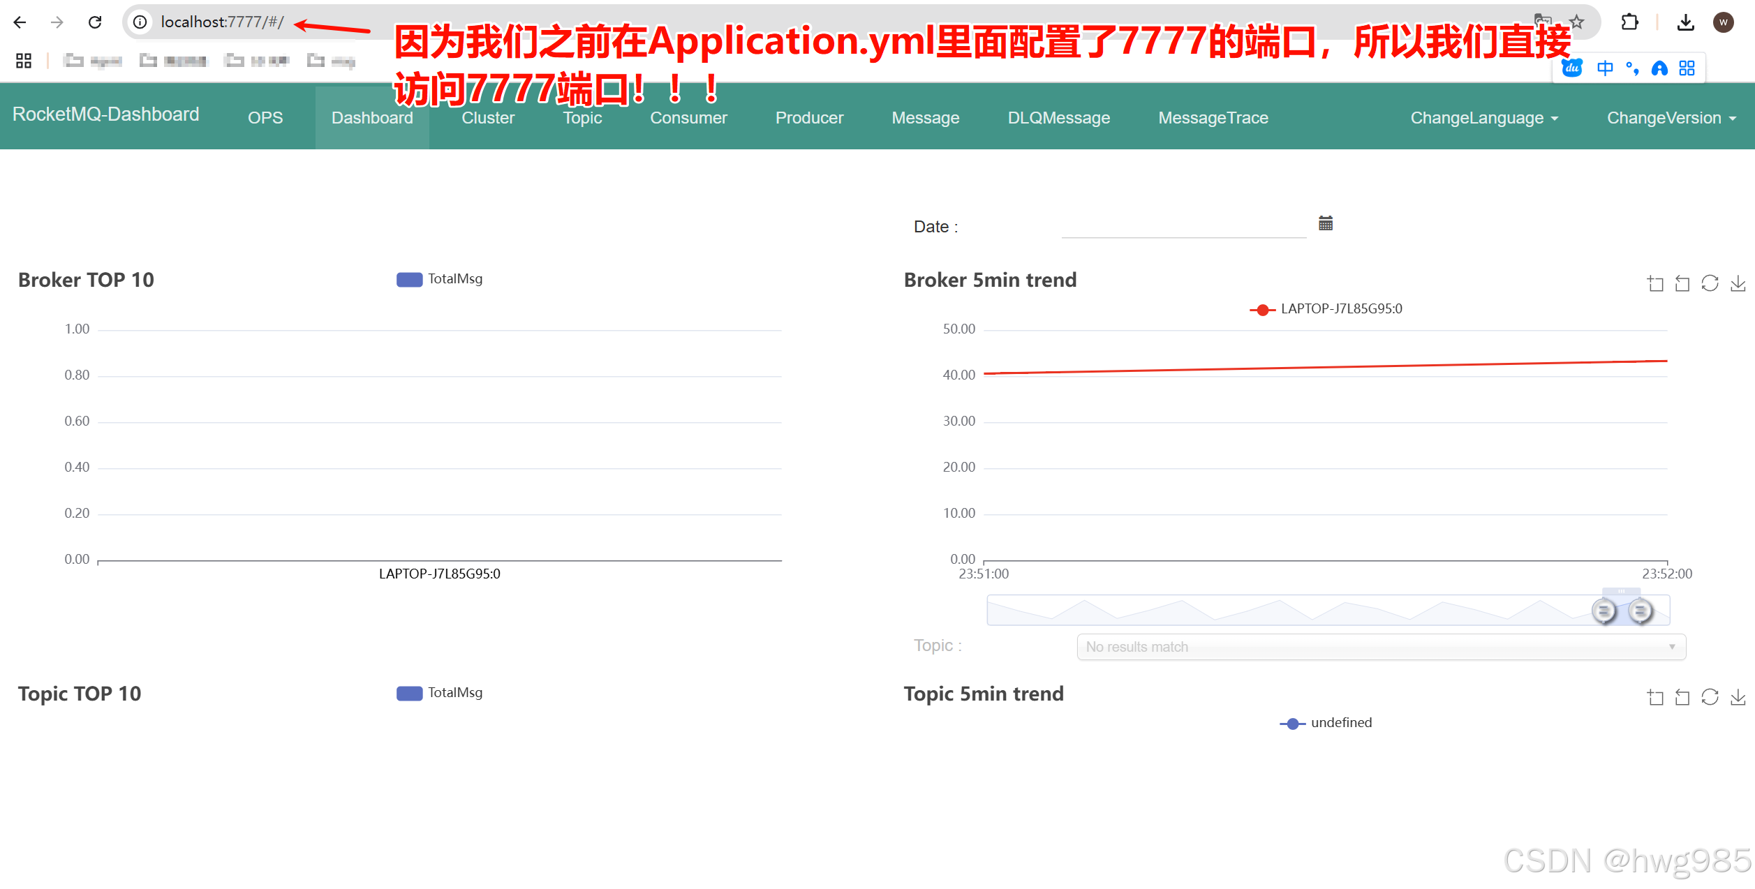Refresh the Topic 5min trend chart
The image size is (1755, 889).
tap(1710, 697)
